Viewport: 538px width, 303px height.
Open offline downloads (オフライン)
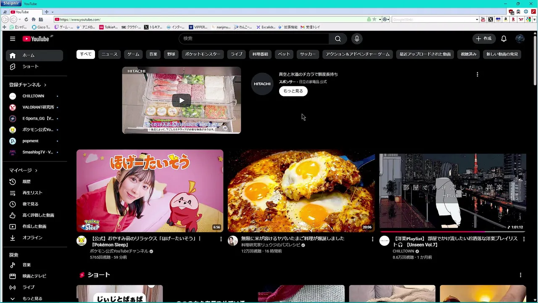[34, 238]
